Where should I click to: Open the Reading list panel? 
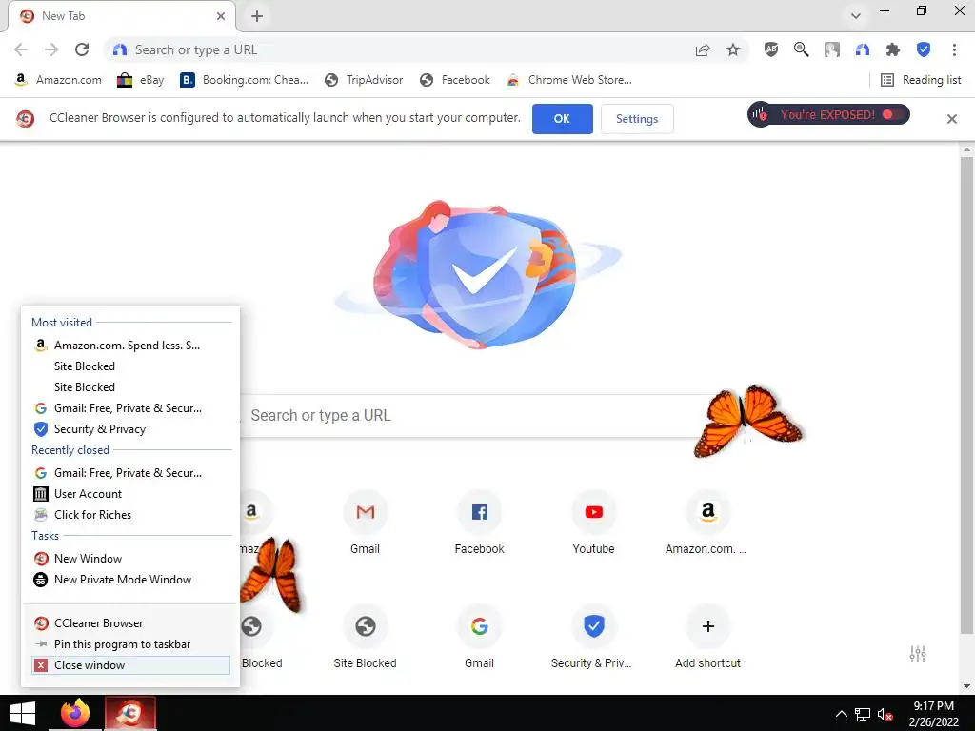[921, 80]
